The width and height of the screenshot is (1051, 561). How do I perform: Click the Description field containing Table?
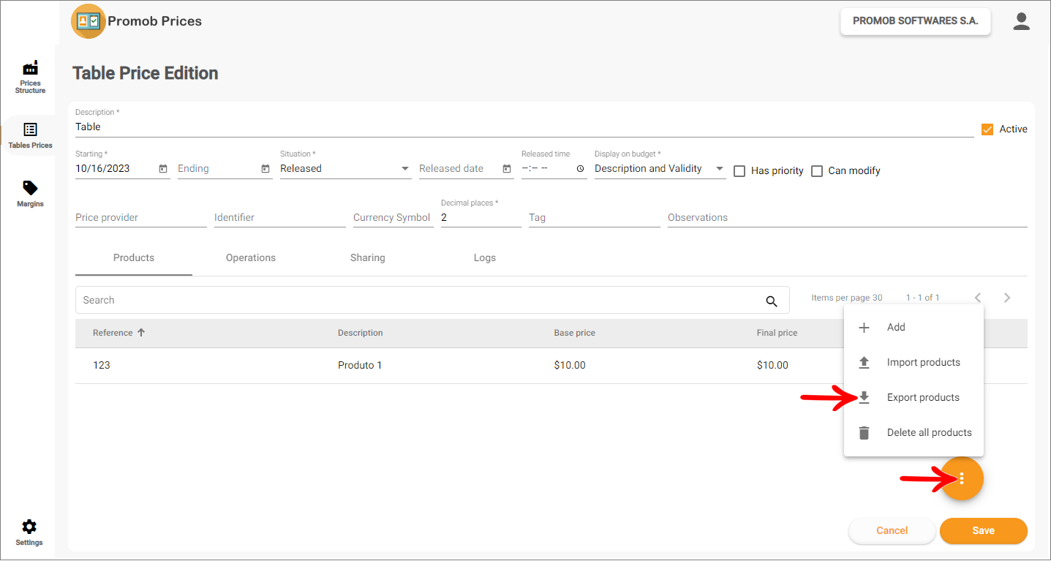[524, 127]
